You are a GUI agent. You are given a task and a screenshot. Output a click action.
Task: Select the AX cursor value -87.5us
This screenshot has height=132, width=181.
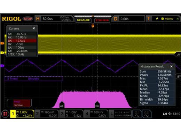(22, 34)
